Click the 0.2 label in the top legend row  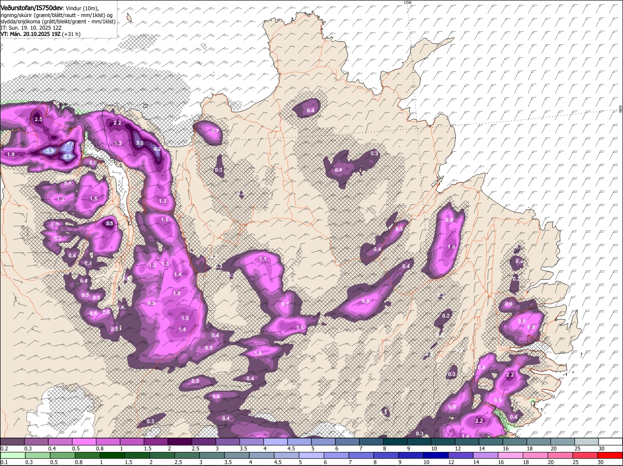click(x=4, y=448)
